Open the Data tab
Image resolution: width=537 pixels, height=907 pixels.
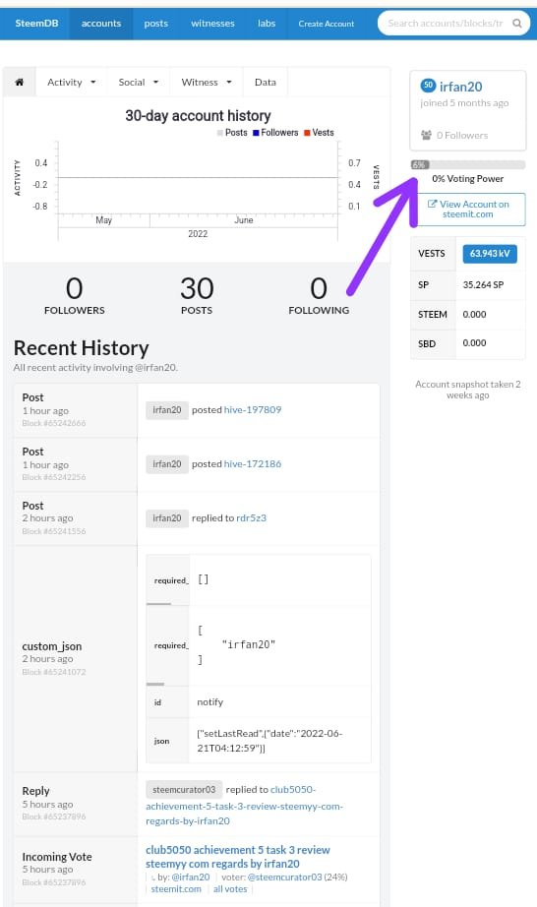(x=266, y=82)
